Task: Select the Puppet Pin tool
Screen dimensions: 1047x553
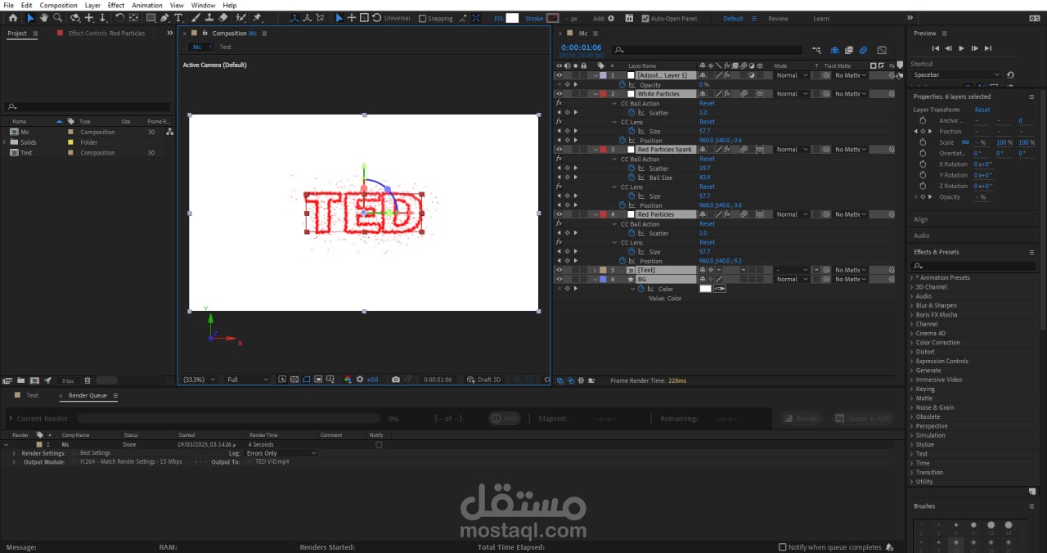Action: click(x=257, y=17)
